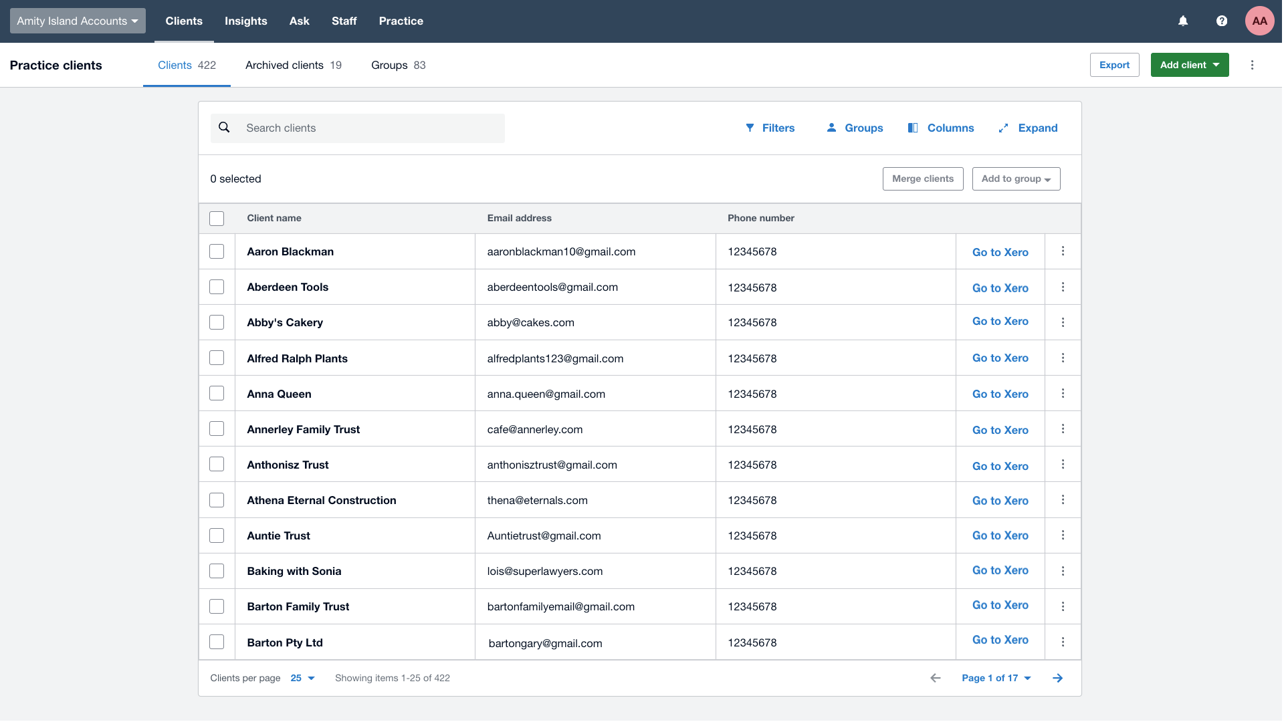
Task: Open the Amity Island Accounts practice switcher
Action: pyautogui.click(x=77, y=21)
